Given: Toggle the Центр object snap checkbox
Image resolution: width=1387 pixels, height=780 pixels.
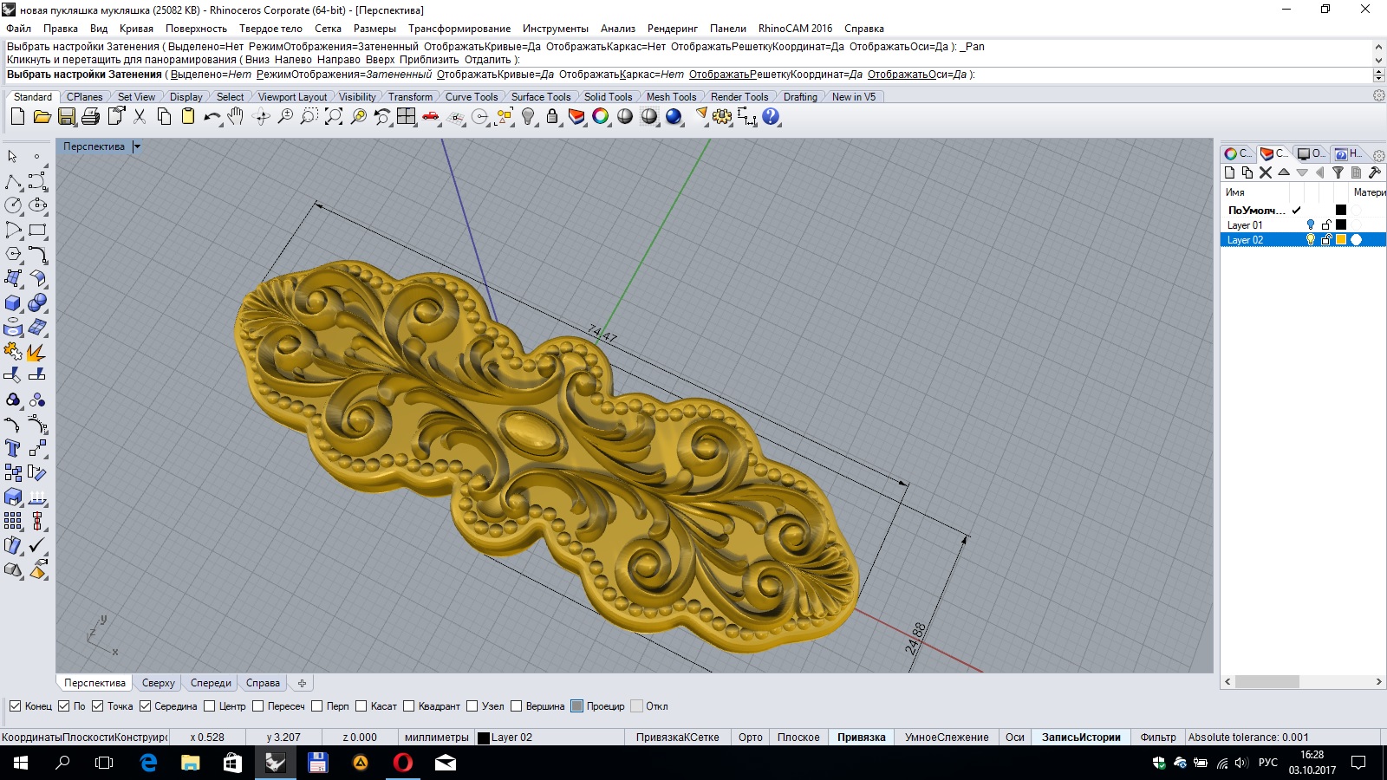Looking at the screenshot, I should click(x=210, y=706).
